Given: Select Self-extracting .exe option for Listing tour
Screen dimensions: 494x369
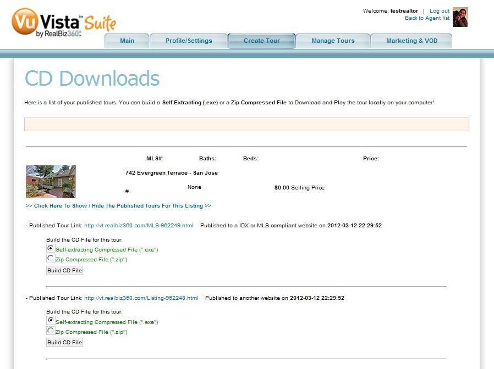Looking at the screenshot, I should pyautogui.click(x=51, y=320).
